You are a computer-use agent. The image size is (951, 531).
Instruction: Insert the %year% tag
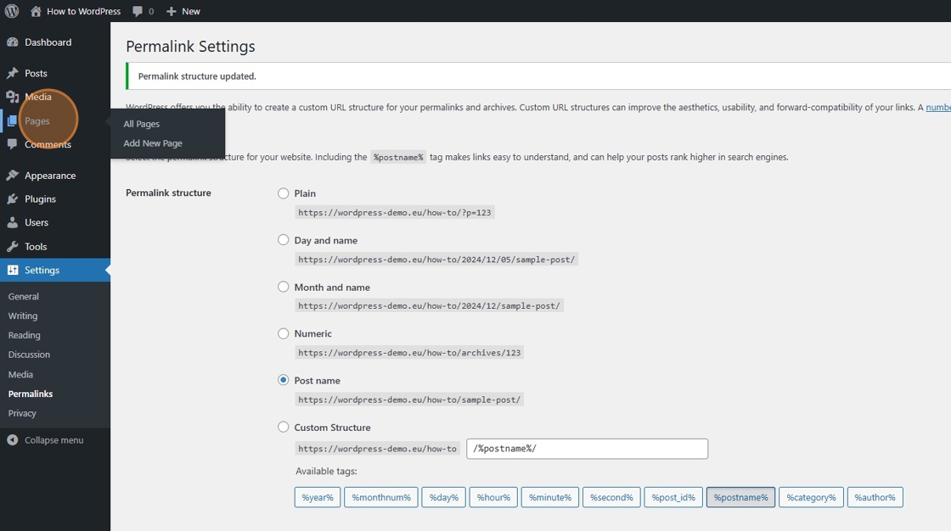(318, 497)
